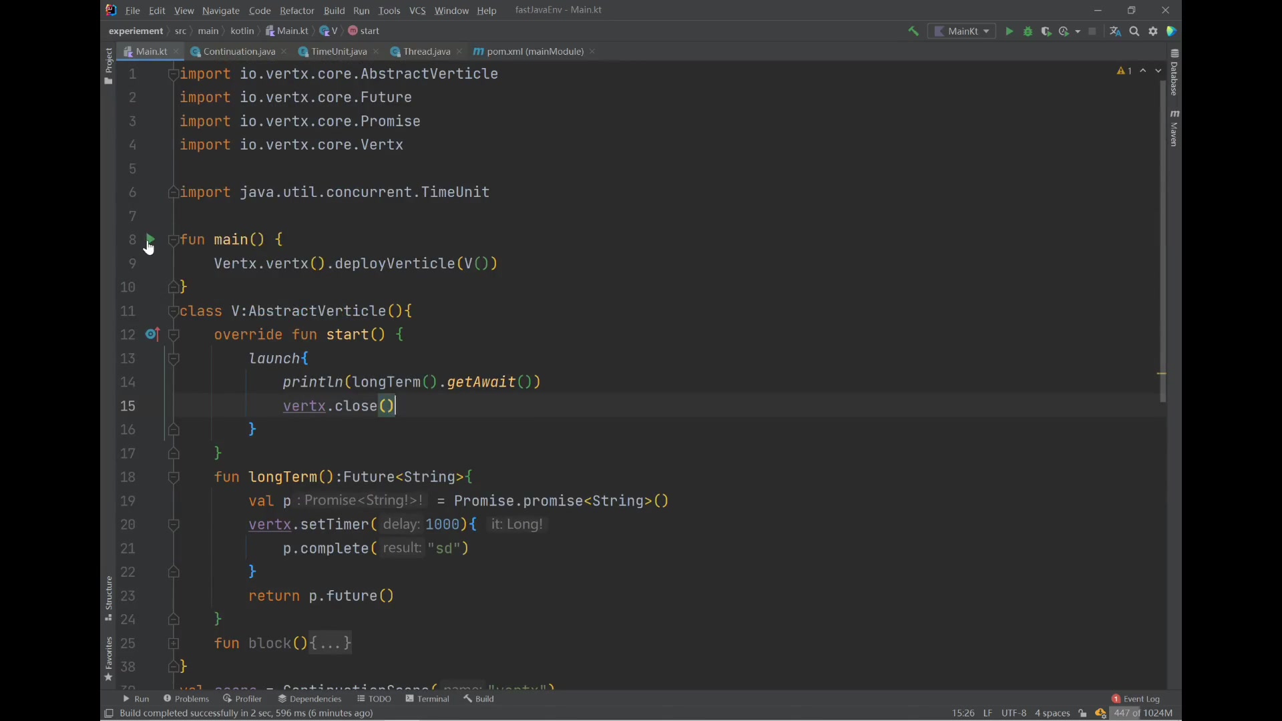The height and width of the screenshot is (721, 1282).
Task: Open the Project tool window
Action: 108,65
